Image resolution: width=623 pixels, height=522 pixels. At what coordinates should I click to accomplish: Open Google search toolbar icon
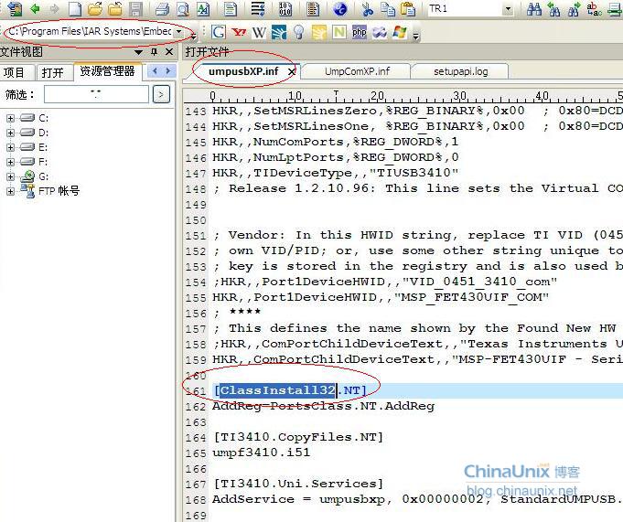pyautogui.click(x=219, y=32)
